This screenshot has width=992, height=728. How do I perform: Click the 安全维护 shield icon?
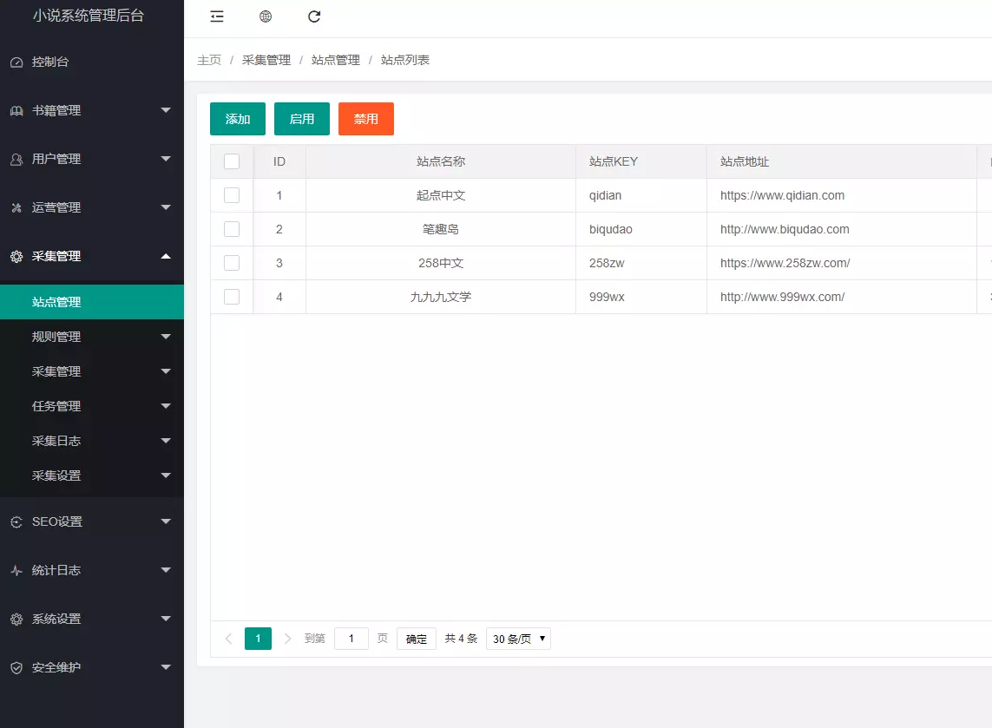tap(16, 668)
